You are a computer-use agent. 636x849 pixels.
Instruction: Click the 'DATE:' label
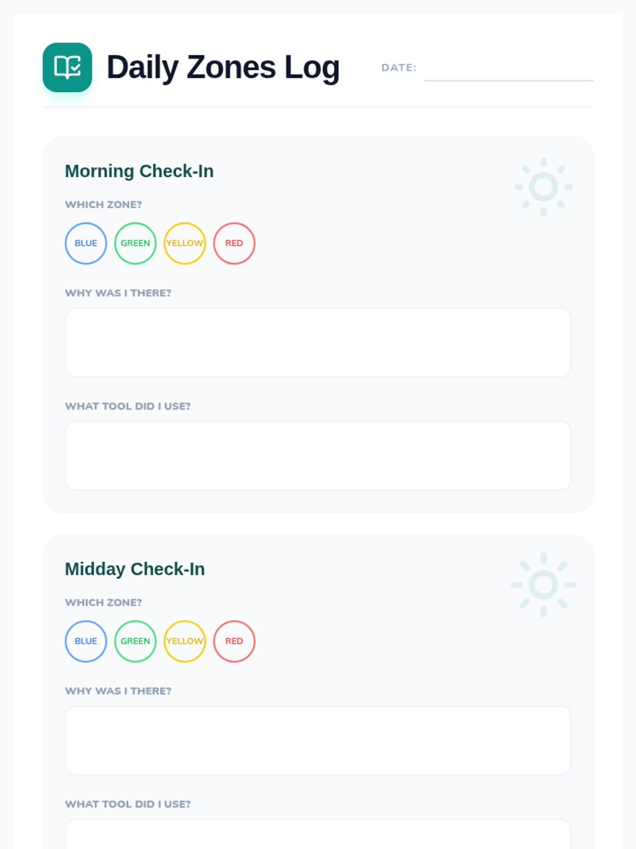click(399, 67)
